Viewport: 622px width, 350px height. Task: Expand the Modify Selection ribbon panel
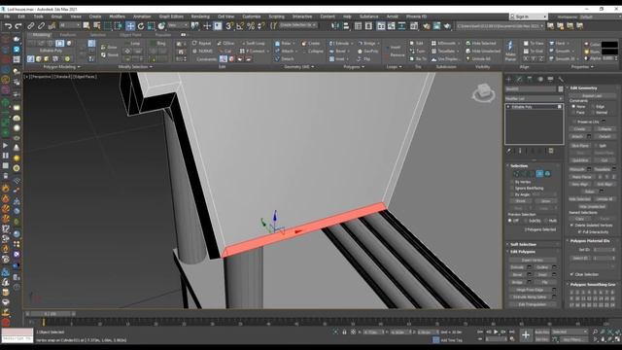click(135, 67)
